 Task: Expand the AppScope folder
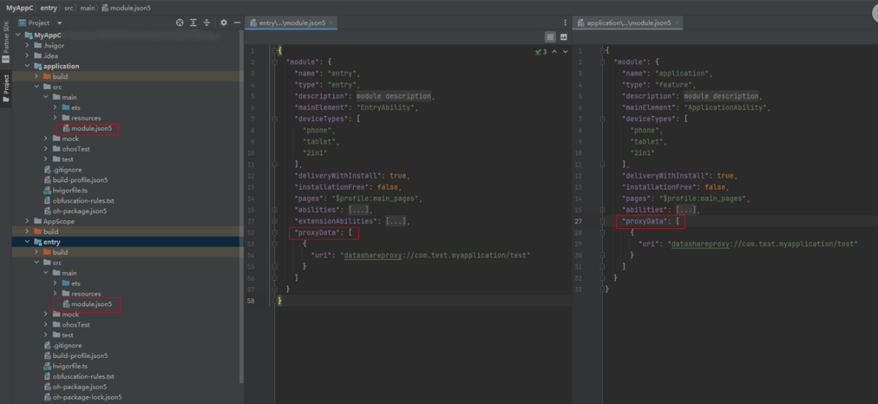pos(27,221)
